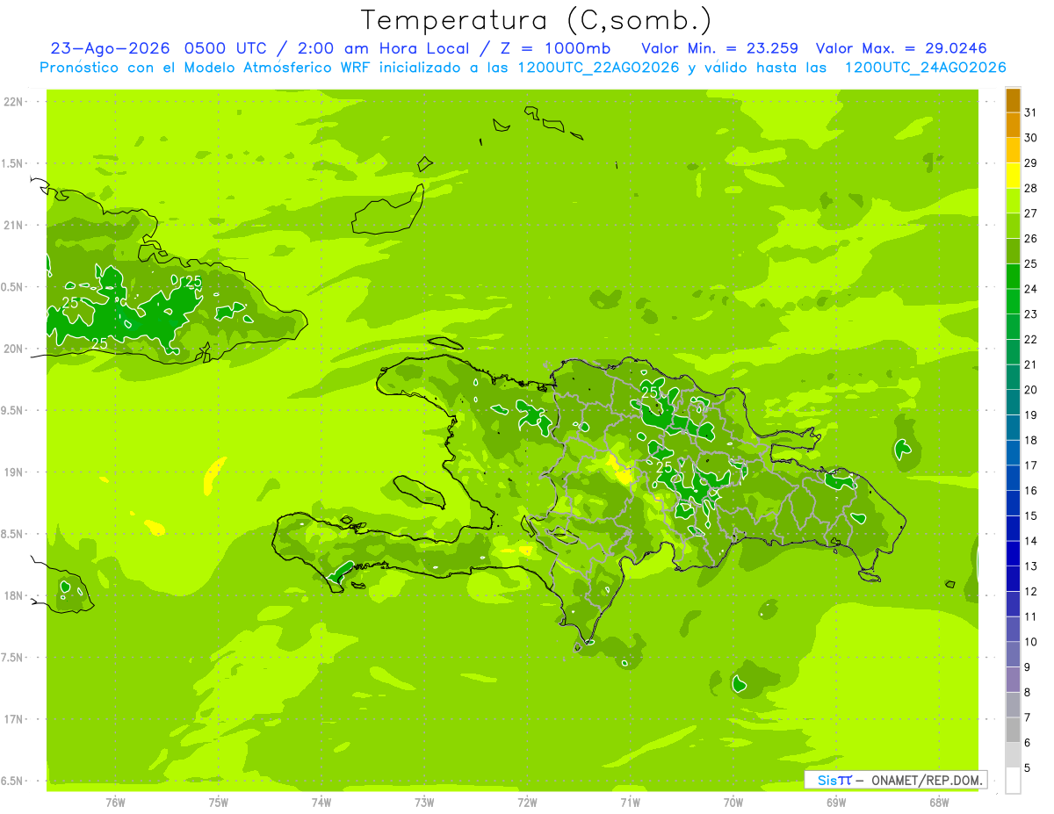Screen dimensions: 1054x814
Task: Pick the blue swatch between 15 and 16
Action: [1013, 503]
